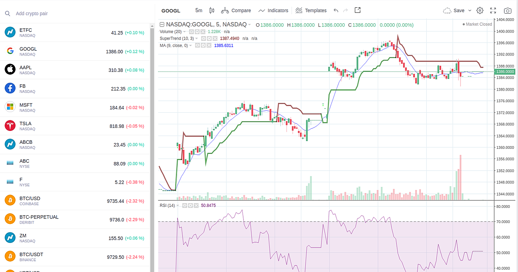Click the Bitcoin logo for BTC/USD
Viewport: 518px width, 272px height.
[x=10, y=201]
